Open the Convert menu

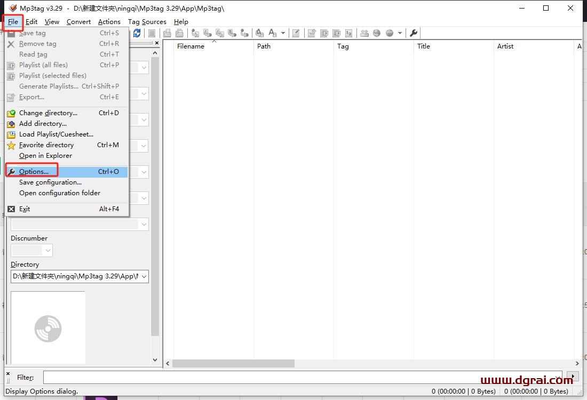[78, 22]
